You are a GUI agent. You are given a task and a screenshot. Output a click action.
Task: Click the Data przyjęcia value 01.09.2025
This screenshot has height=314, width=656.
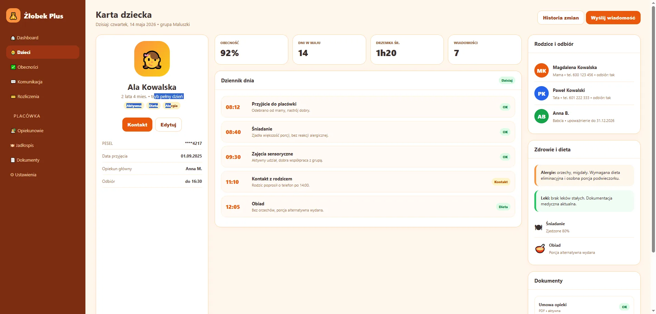191,156
